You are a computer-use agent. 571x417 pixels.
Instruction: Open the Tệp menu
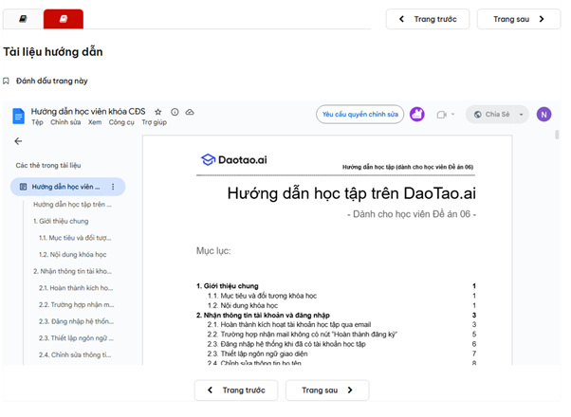click(x=37, y=122)
